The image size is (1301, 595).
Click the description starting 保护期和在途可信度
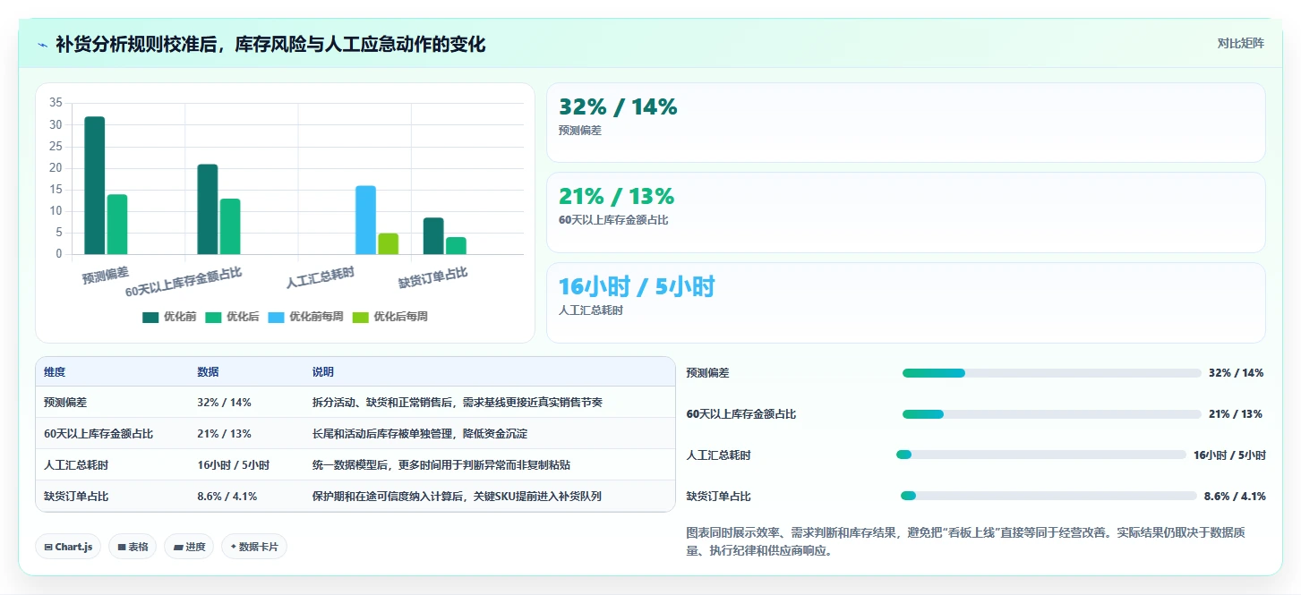457,496
